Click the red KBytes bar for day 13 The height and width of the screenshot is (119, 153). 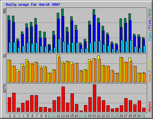pos(63,99)
